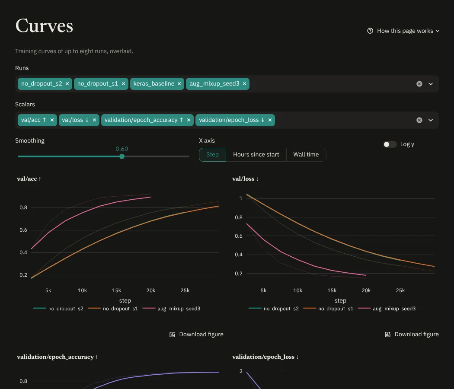This screenshot has width=454, height=389.
Task: Remove the keras_baseline run chip
Action: point(179,84)
